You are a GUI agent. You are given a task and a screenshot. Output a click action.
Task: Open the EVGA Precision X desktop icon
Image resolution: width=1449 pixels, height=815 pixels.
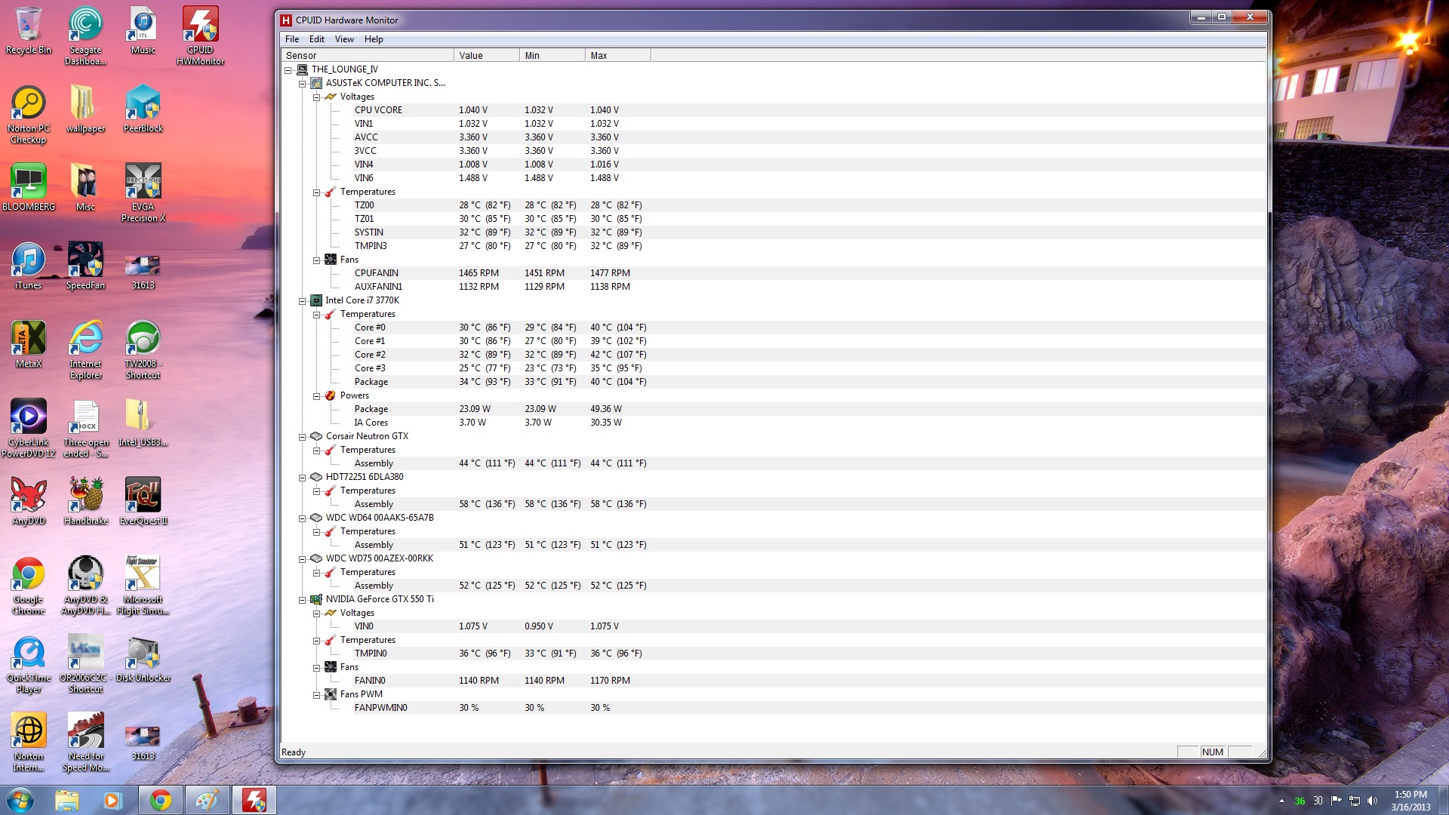[x=143, y=192]
